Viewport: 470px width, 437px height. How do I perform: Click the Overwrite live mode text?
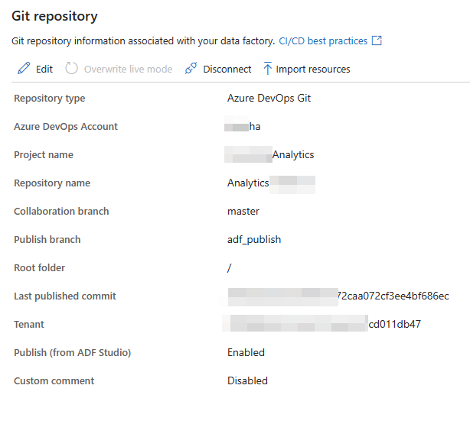[128, 69]
